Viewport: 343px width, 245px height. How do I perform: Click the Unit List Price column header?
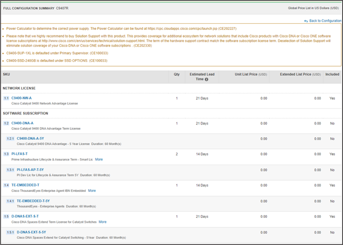click(251, 74)
